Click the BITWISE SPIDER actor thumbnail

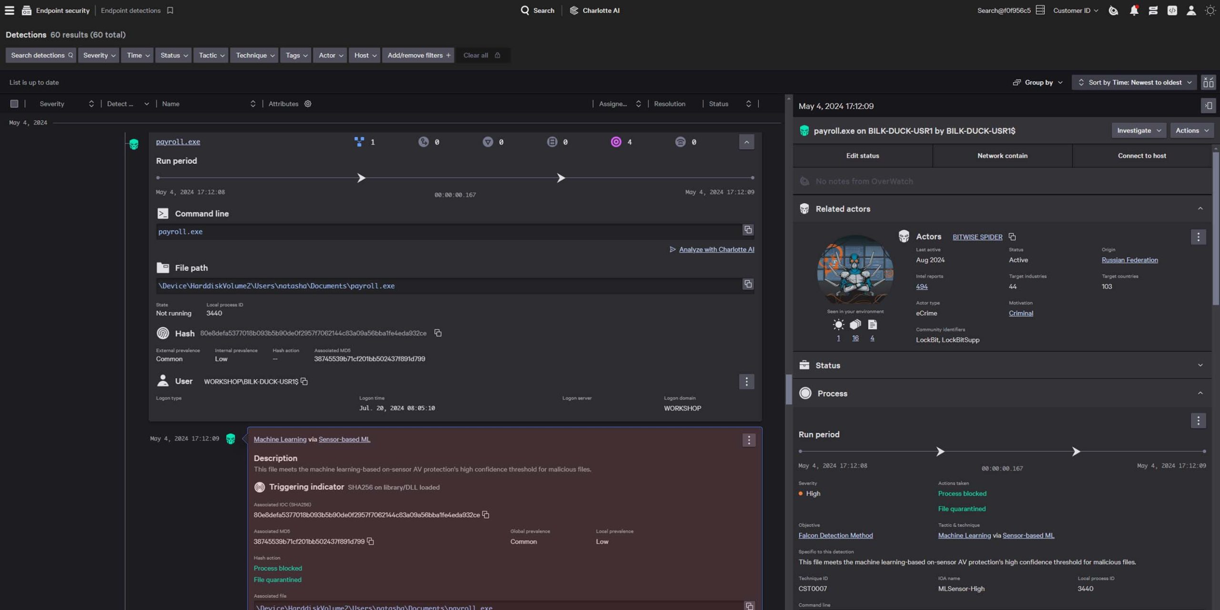(855, 270)
